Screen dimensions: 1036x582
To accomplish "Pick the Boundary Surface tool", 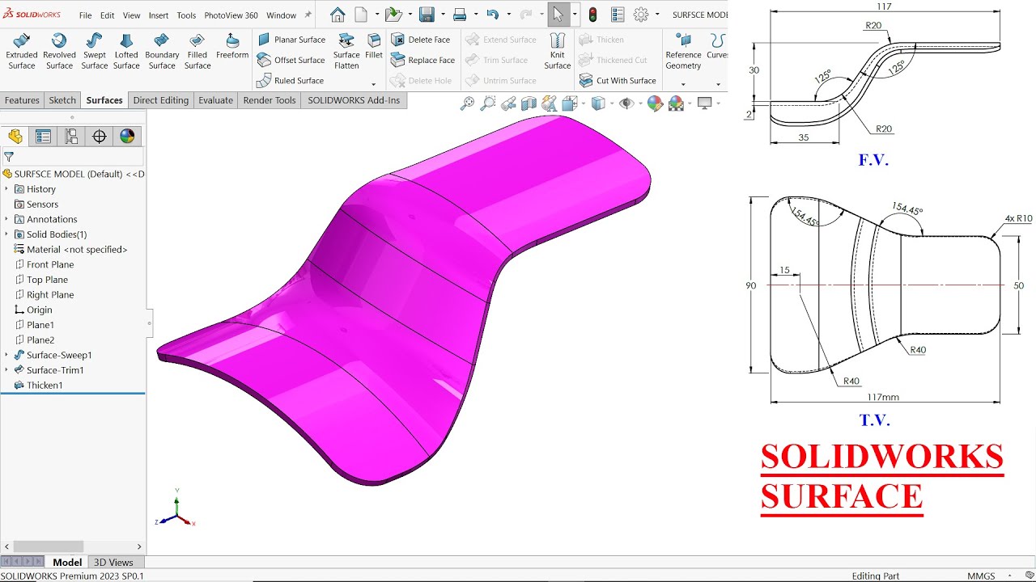I will 162,52.
